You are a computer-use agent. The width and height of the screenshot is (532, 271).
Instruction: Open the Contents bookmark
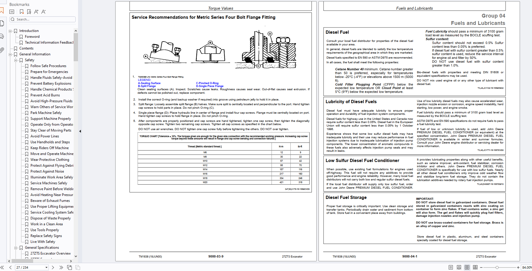(x=26, y=48)
